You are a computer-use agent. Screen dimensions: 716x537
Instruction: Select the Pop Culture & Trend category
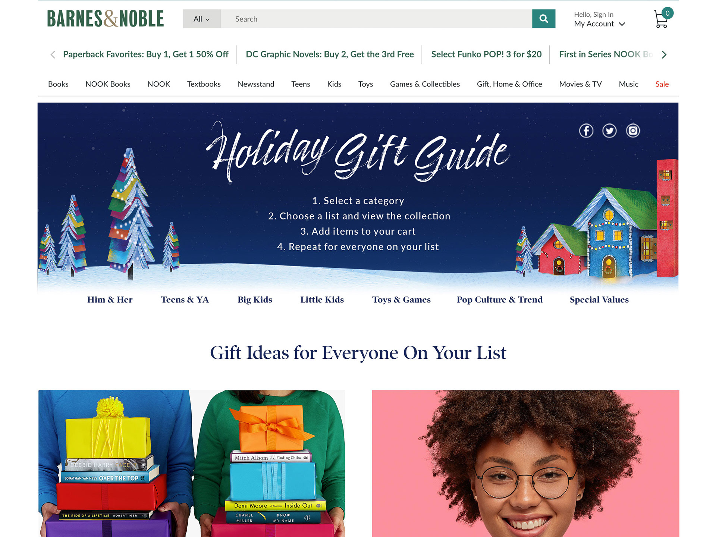point(499,299)
